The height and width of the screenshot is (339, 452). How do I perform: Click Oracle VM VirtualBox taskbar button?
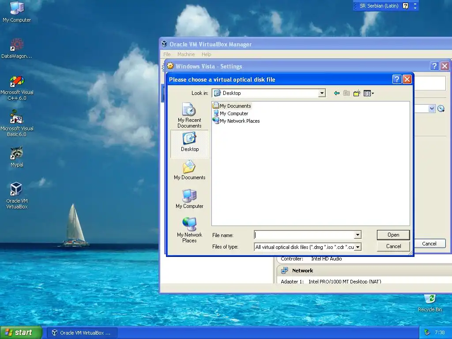click(82, 333)
